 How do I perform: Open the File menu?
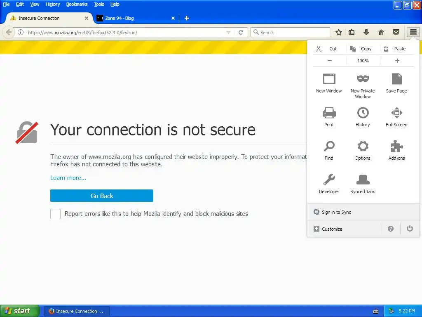(6, 4)
